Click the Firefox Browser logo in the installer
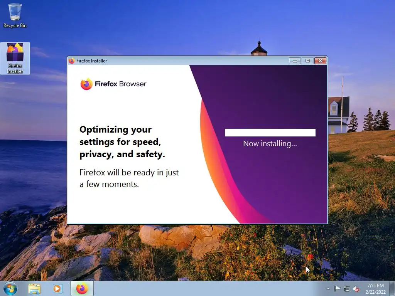This screenshot has height=296, width=395. point(113,84)
